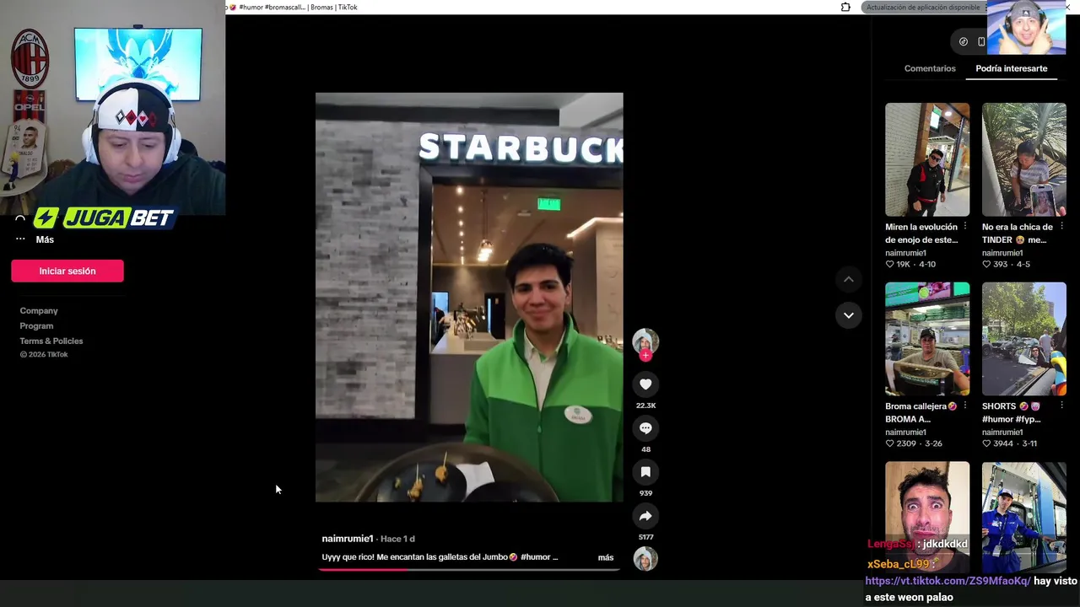Open get-app phone icon in top pill
This screenshot has height=607, width=1080.
pyautogui.click(x=981, y=41)
